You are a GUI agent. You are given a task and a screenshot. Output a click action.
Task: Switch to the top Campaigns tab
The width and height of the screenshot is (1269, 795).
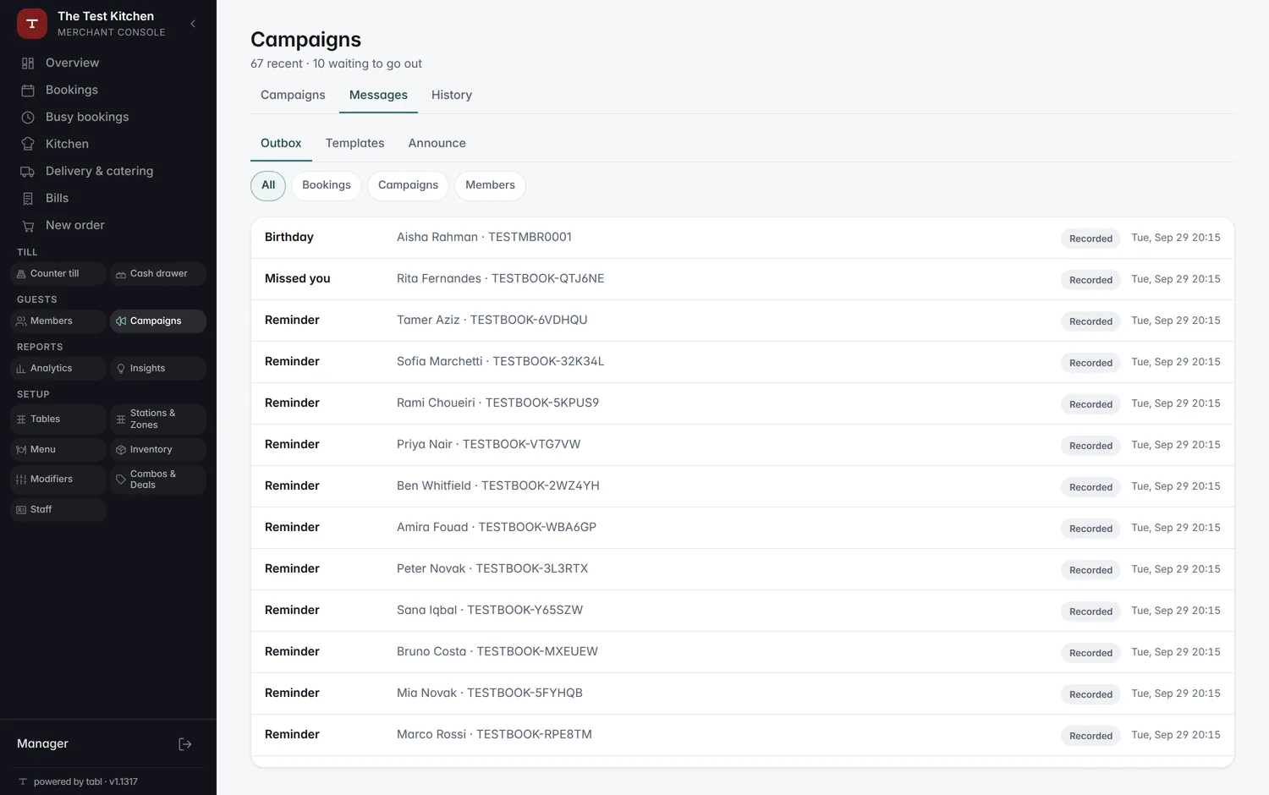coord(293,96)
